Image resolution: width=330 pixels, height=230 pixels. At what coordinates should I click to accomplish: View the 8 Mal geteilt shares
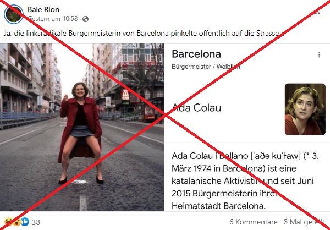point(304,222)
